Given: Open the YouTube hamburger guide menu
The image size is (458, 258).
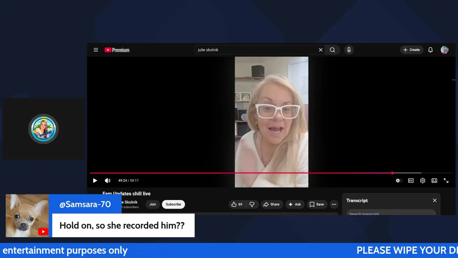Looking at the screenshot, I should (96, 50).
